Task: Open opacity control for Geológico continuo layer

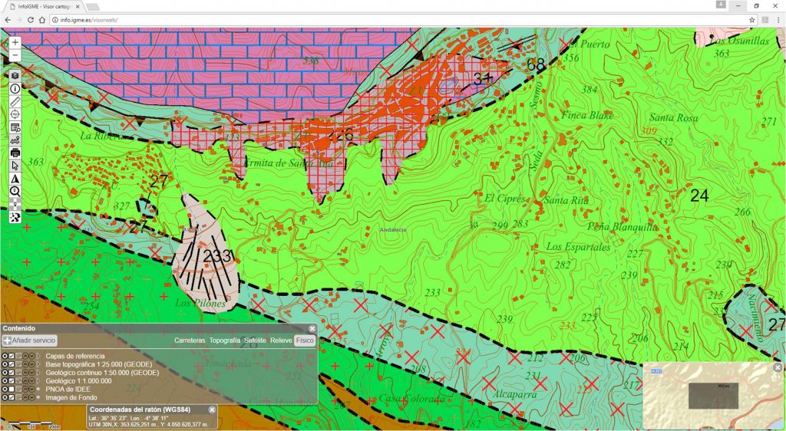Action: [x=18, y=373]
